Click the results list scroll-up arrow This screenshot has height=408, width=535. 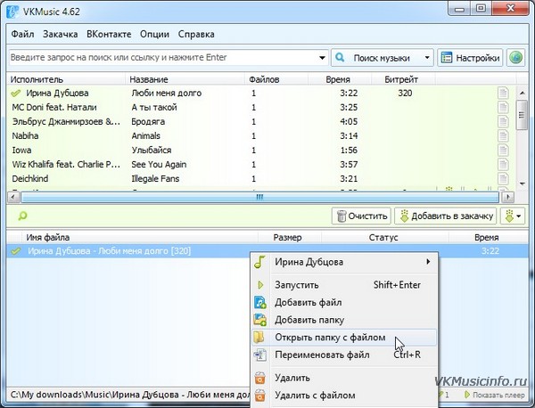coord(522,93)
